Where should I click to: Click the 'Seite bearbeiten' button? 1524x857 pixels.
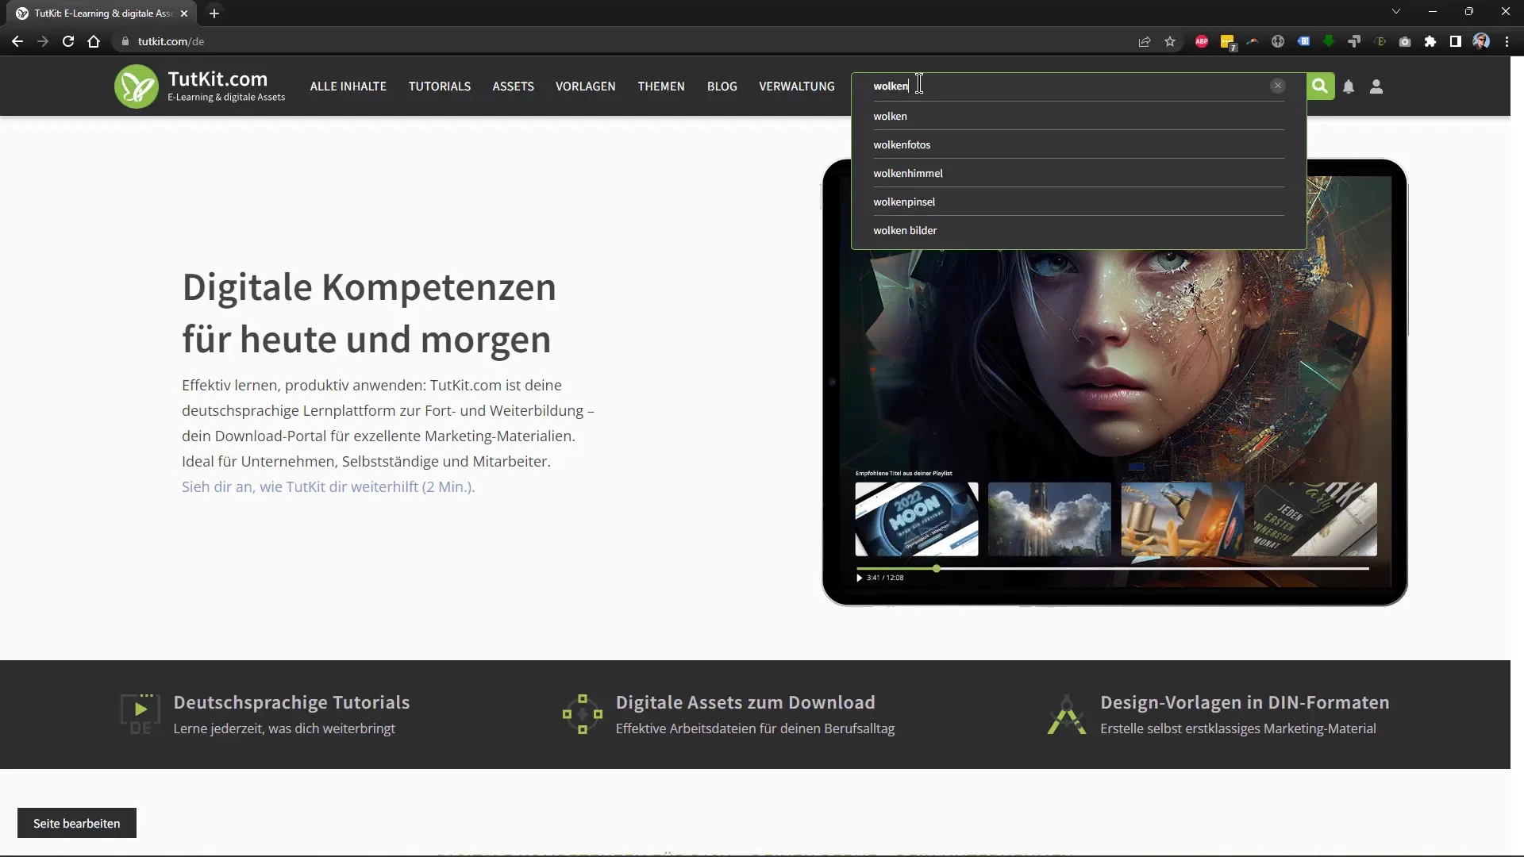(76, 823)
